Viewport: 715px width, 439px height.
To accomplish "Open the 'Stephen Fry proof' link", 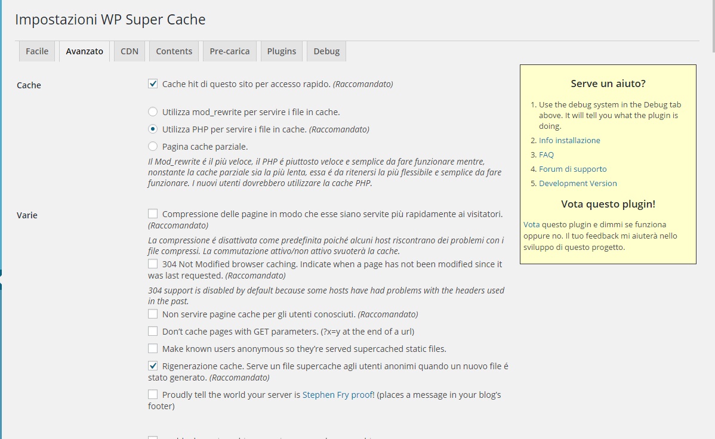I will point(337,395).
